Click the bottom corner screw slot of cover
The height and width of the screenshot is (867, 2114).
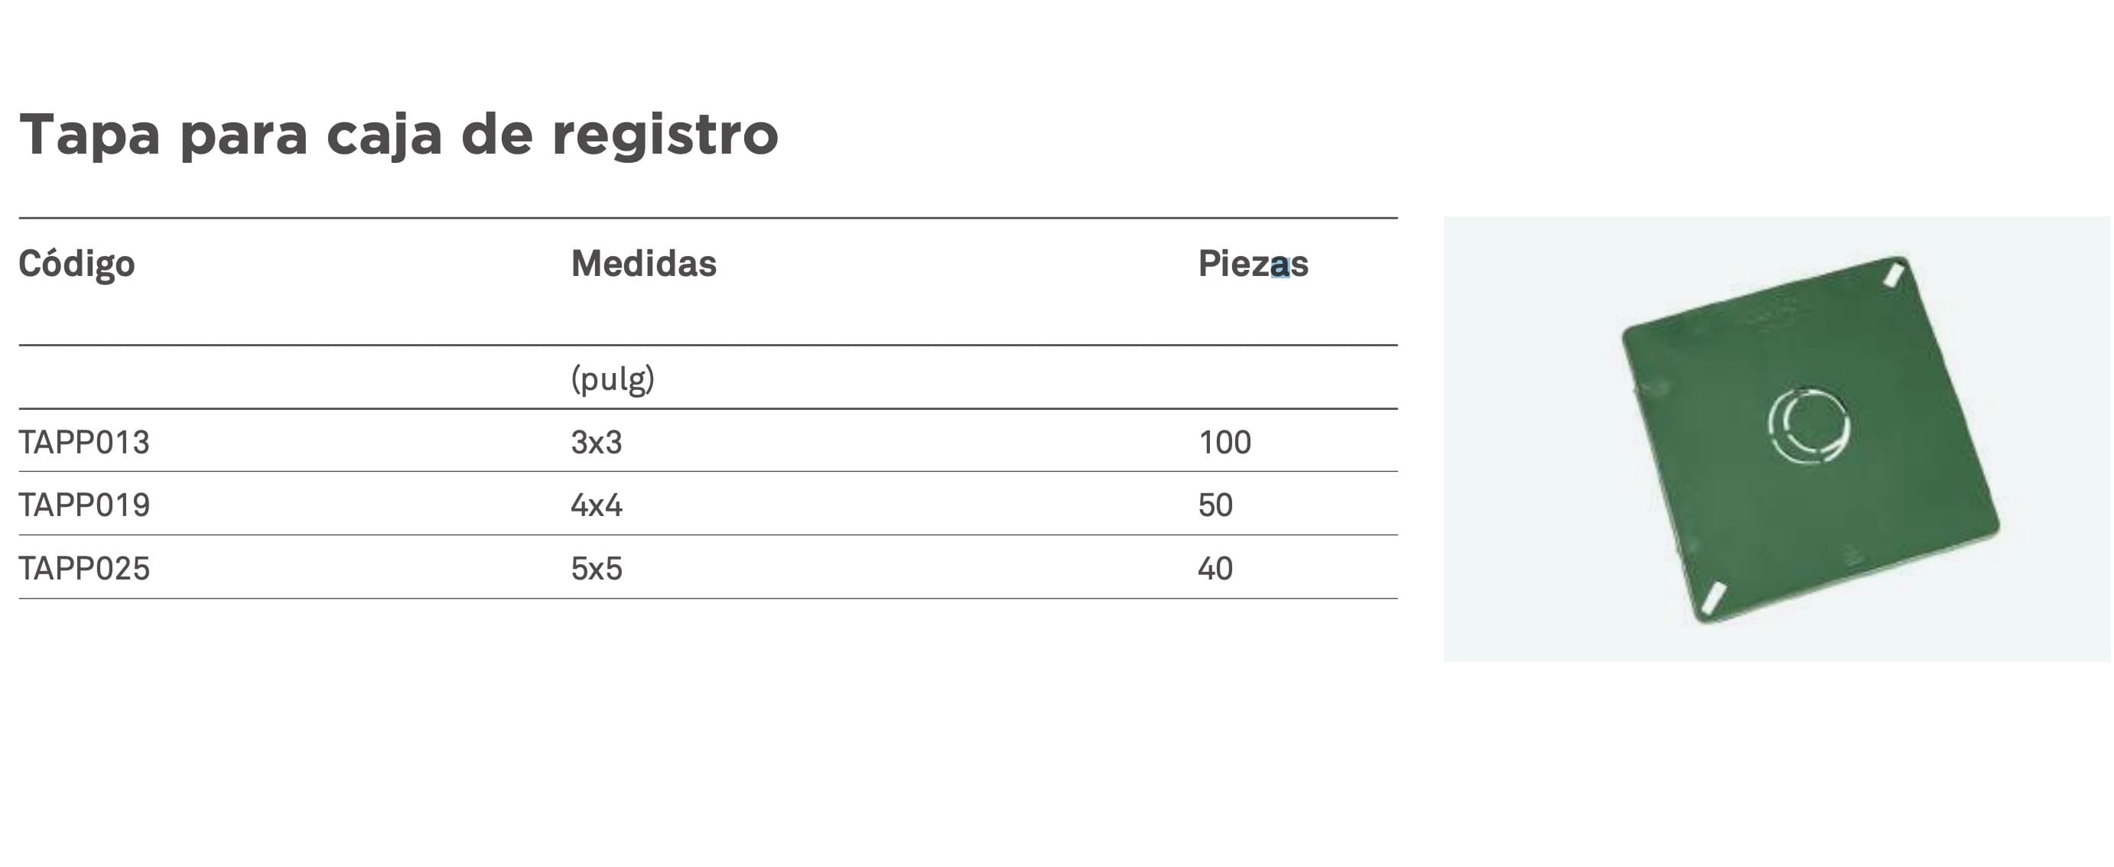pyautogui.click(x=1712, y=598)
